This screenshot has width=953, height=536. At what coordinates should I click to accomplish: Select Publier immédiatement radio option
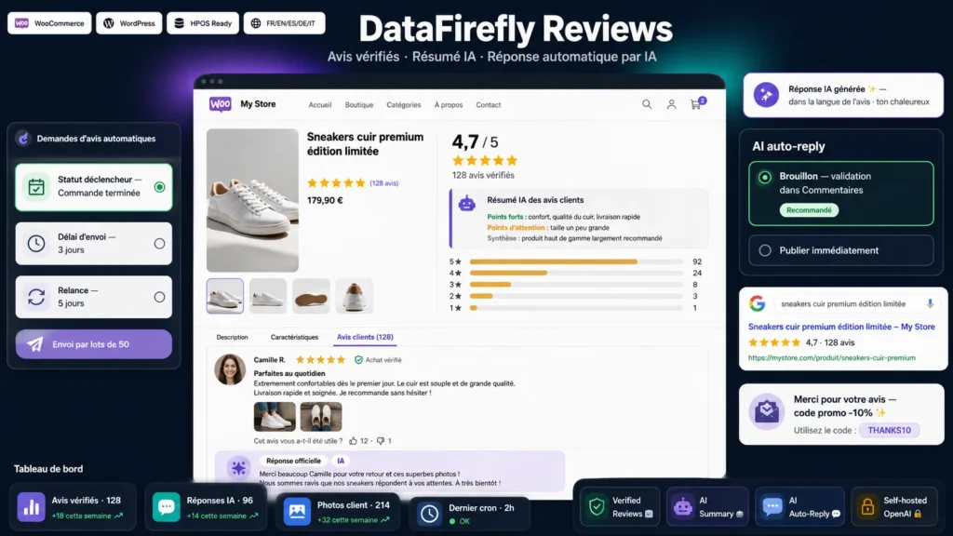coord(765,250)
